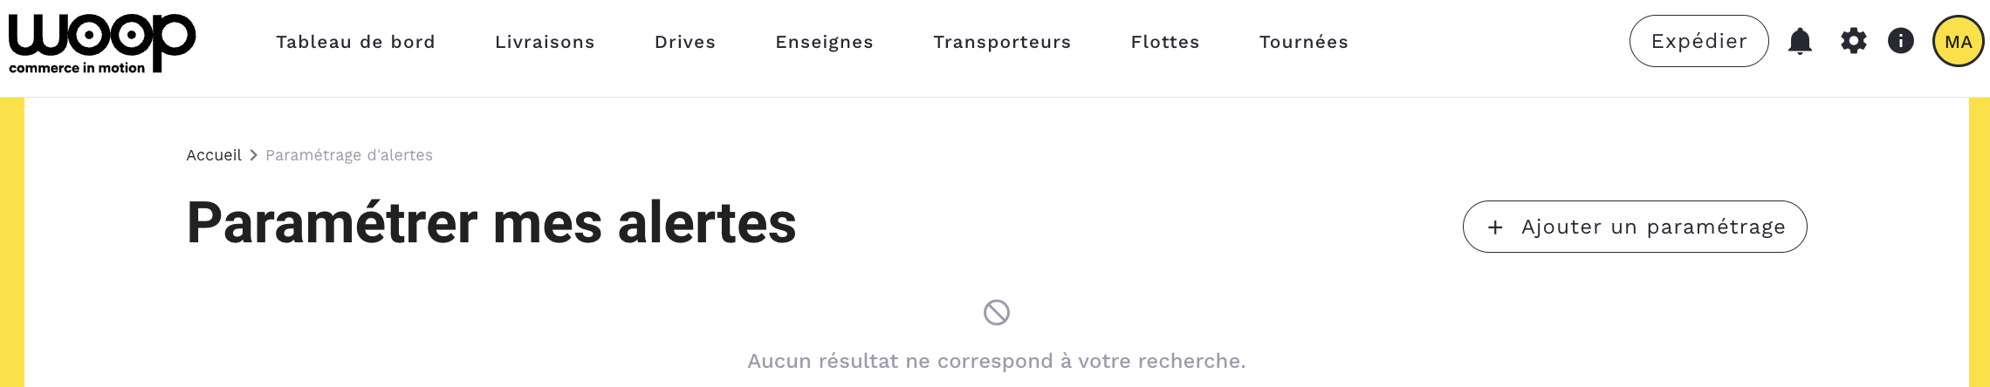Click Ajouter un paramétrage
This screenshot has height=387, width=1990.
[x=1635, y=227]
